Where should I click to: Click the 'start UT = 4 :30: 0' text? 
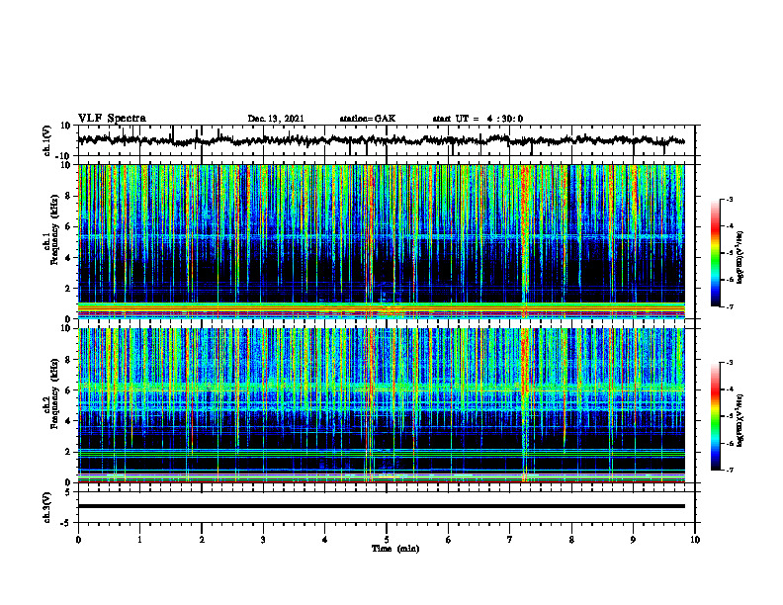[478, 119]
